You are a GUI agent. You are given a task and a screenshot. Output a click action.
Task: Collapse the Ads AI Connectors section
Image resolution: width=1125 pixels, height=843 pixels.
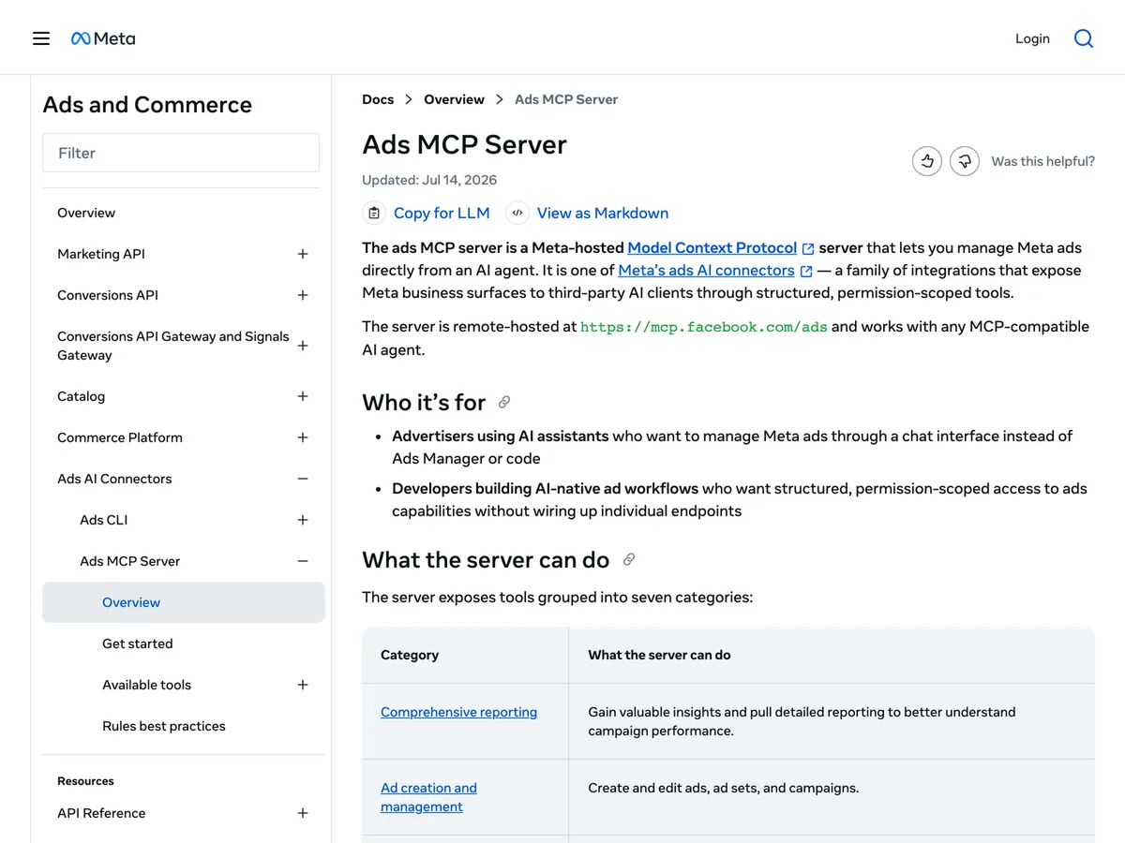coord(303,479)
